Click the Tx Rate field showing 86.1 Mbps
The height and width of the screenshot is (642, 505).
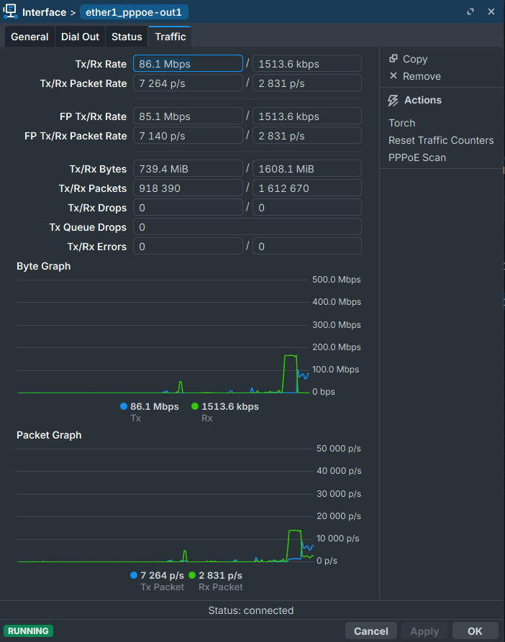pos(188,64)
